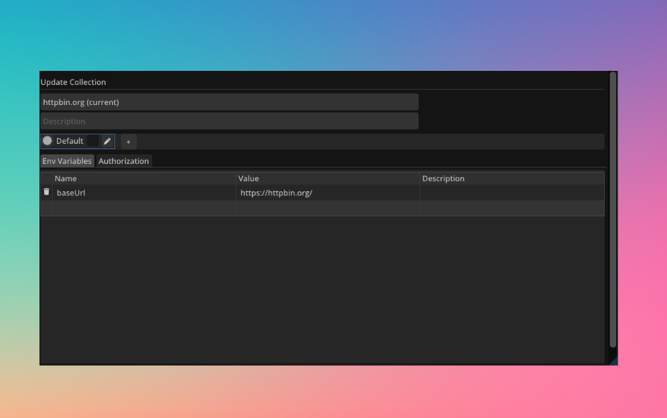
Task: Edit the baseUrl variable name cell
Action: 134,193
